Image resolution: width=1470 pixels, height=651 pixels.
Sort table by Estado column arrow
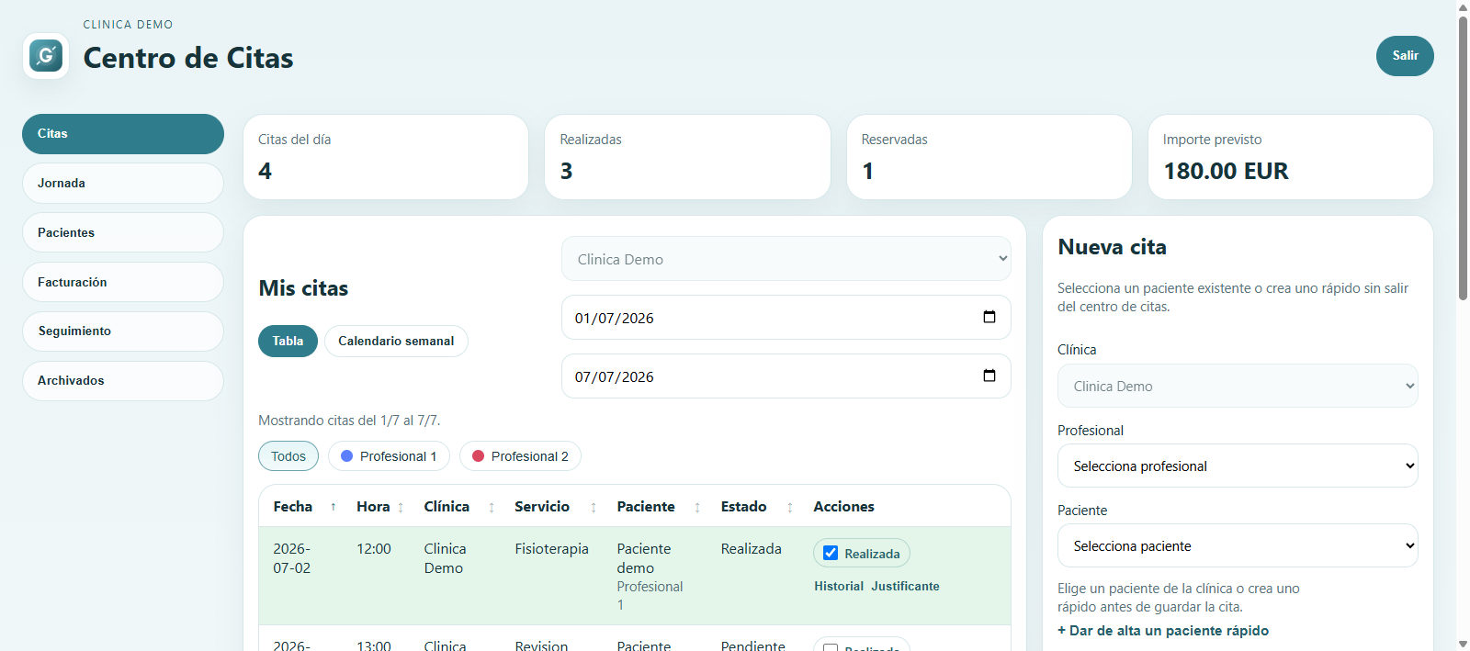coord(790,507)
